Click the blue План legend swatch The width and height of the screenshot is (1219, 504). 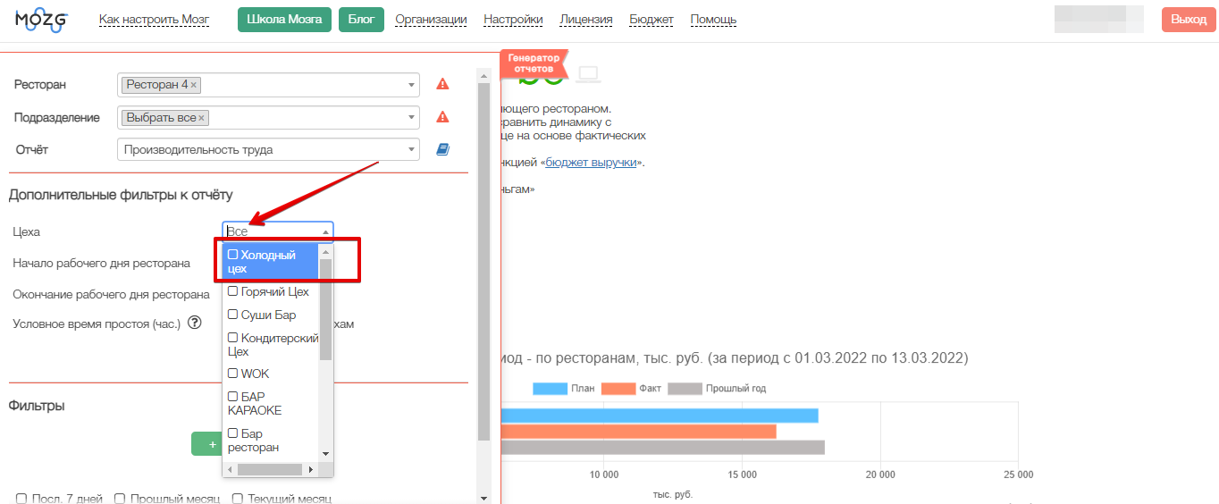550,389
